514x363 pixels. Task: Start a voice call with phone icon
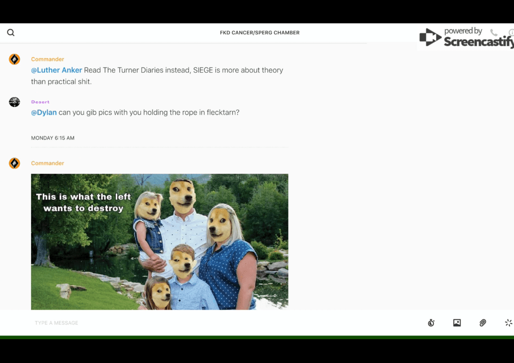click(494, 33)
